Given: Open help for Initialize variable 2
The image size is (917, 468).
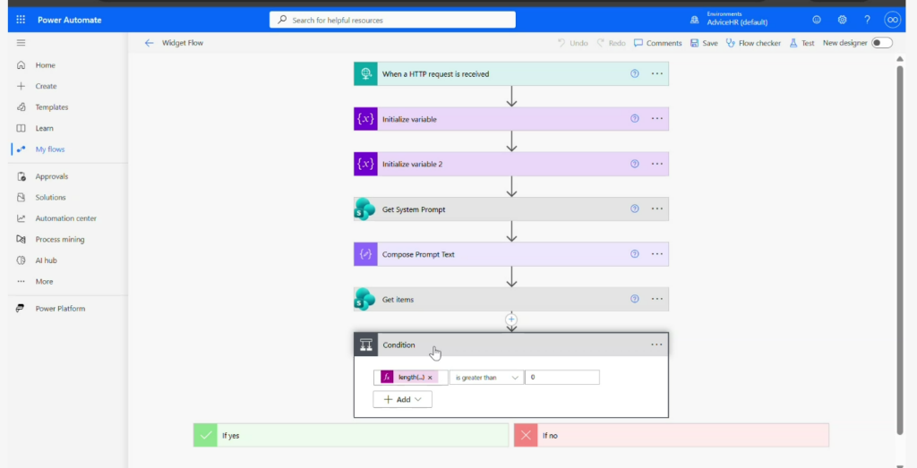Looking at the screenshot, I should point(635,164).
